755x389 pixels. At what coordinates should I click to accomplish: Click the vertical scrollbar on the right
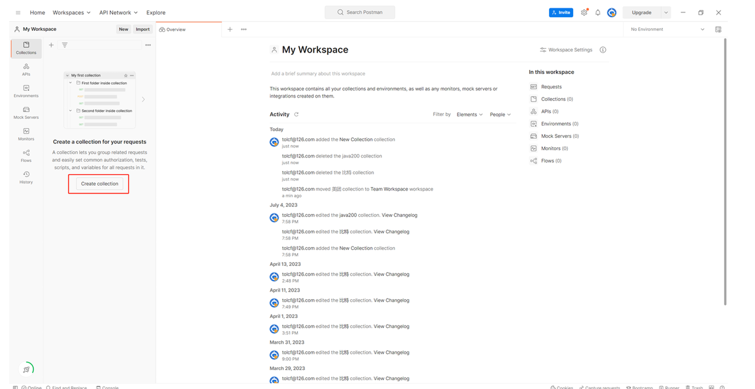[x=725, y=172]
